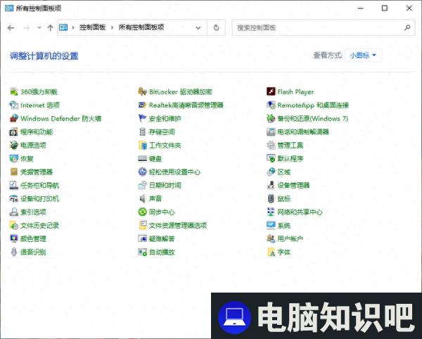Open the 疑难解答 link
This screenshot has width=422, height=339.
(162, 238)
